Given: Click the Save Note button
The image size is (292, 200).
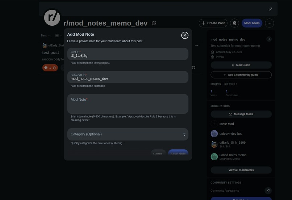Looking at the screenshot, I should point(178,153).
